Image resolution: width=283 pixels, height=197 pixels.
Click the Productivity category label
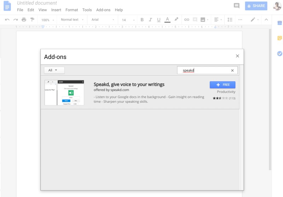coord(226,92)
